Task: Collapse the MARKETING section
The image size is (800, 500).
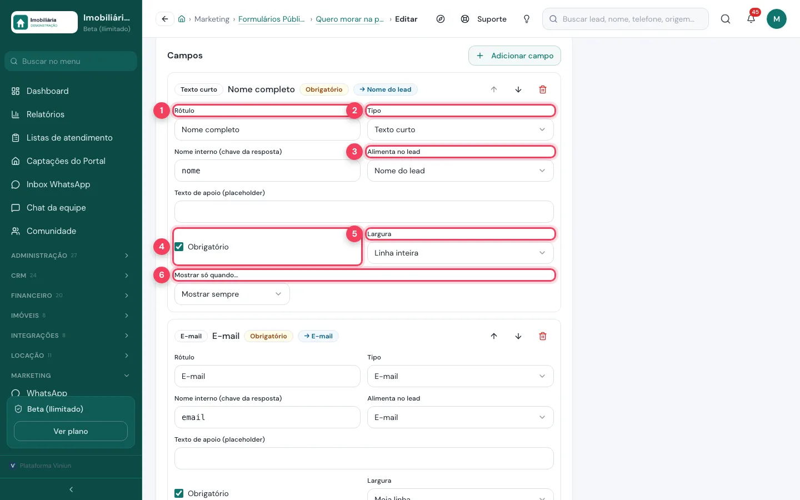Action: (71, 376)
